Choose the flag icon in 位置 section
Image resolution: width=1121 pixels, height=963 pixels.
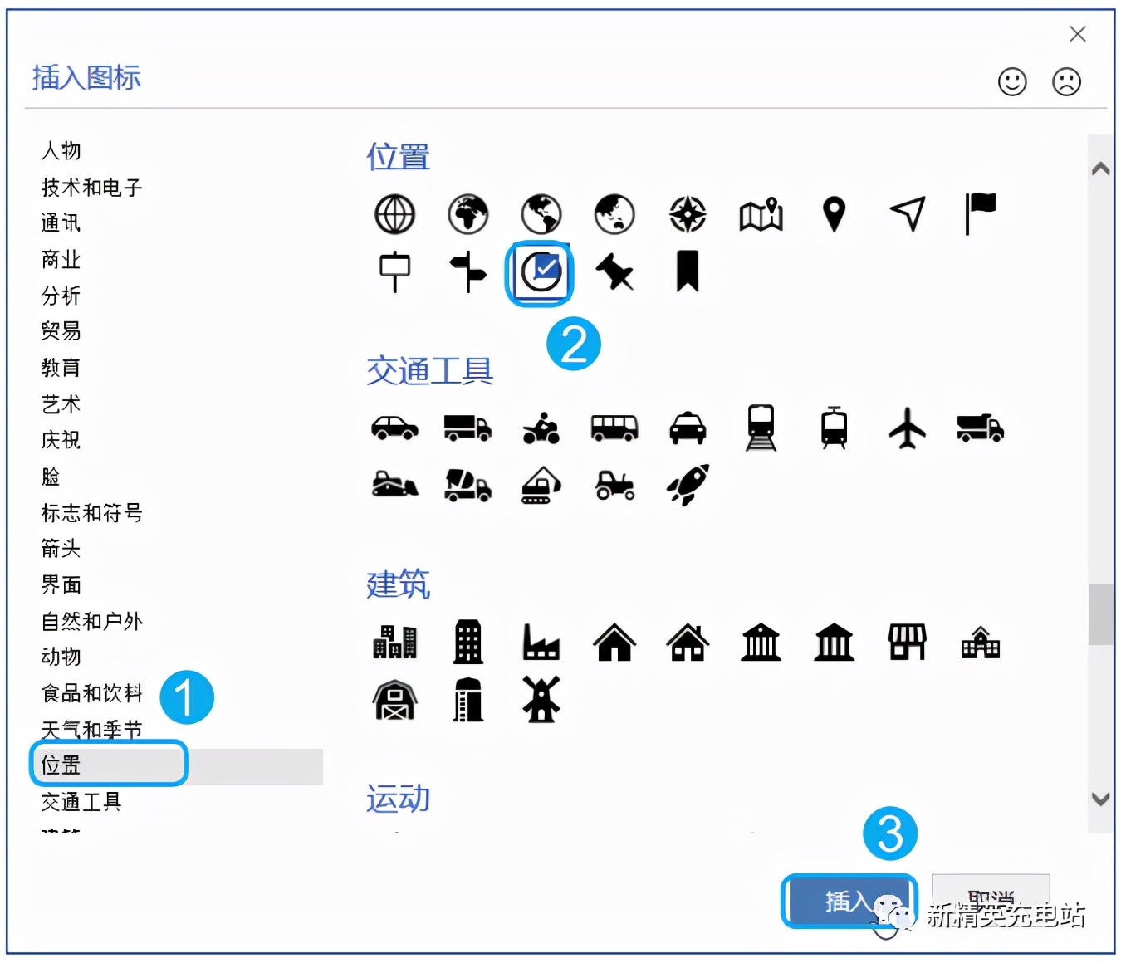980,214
